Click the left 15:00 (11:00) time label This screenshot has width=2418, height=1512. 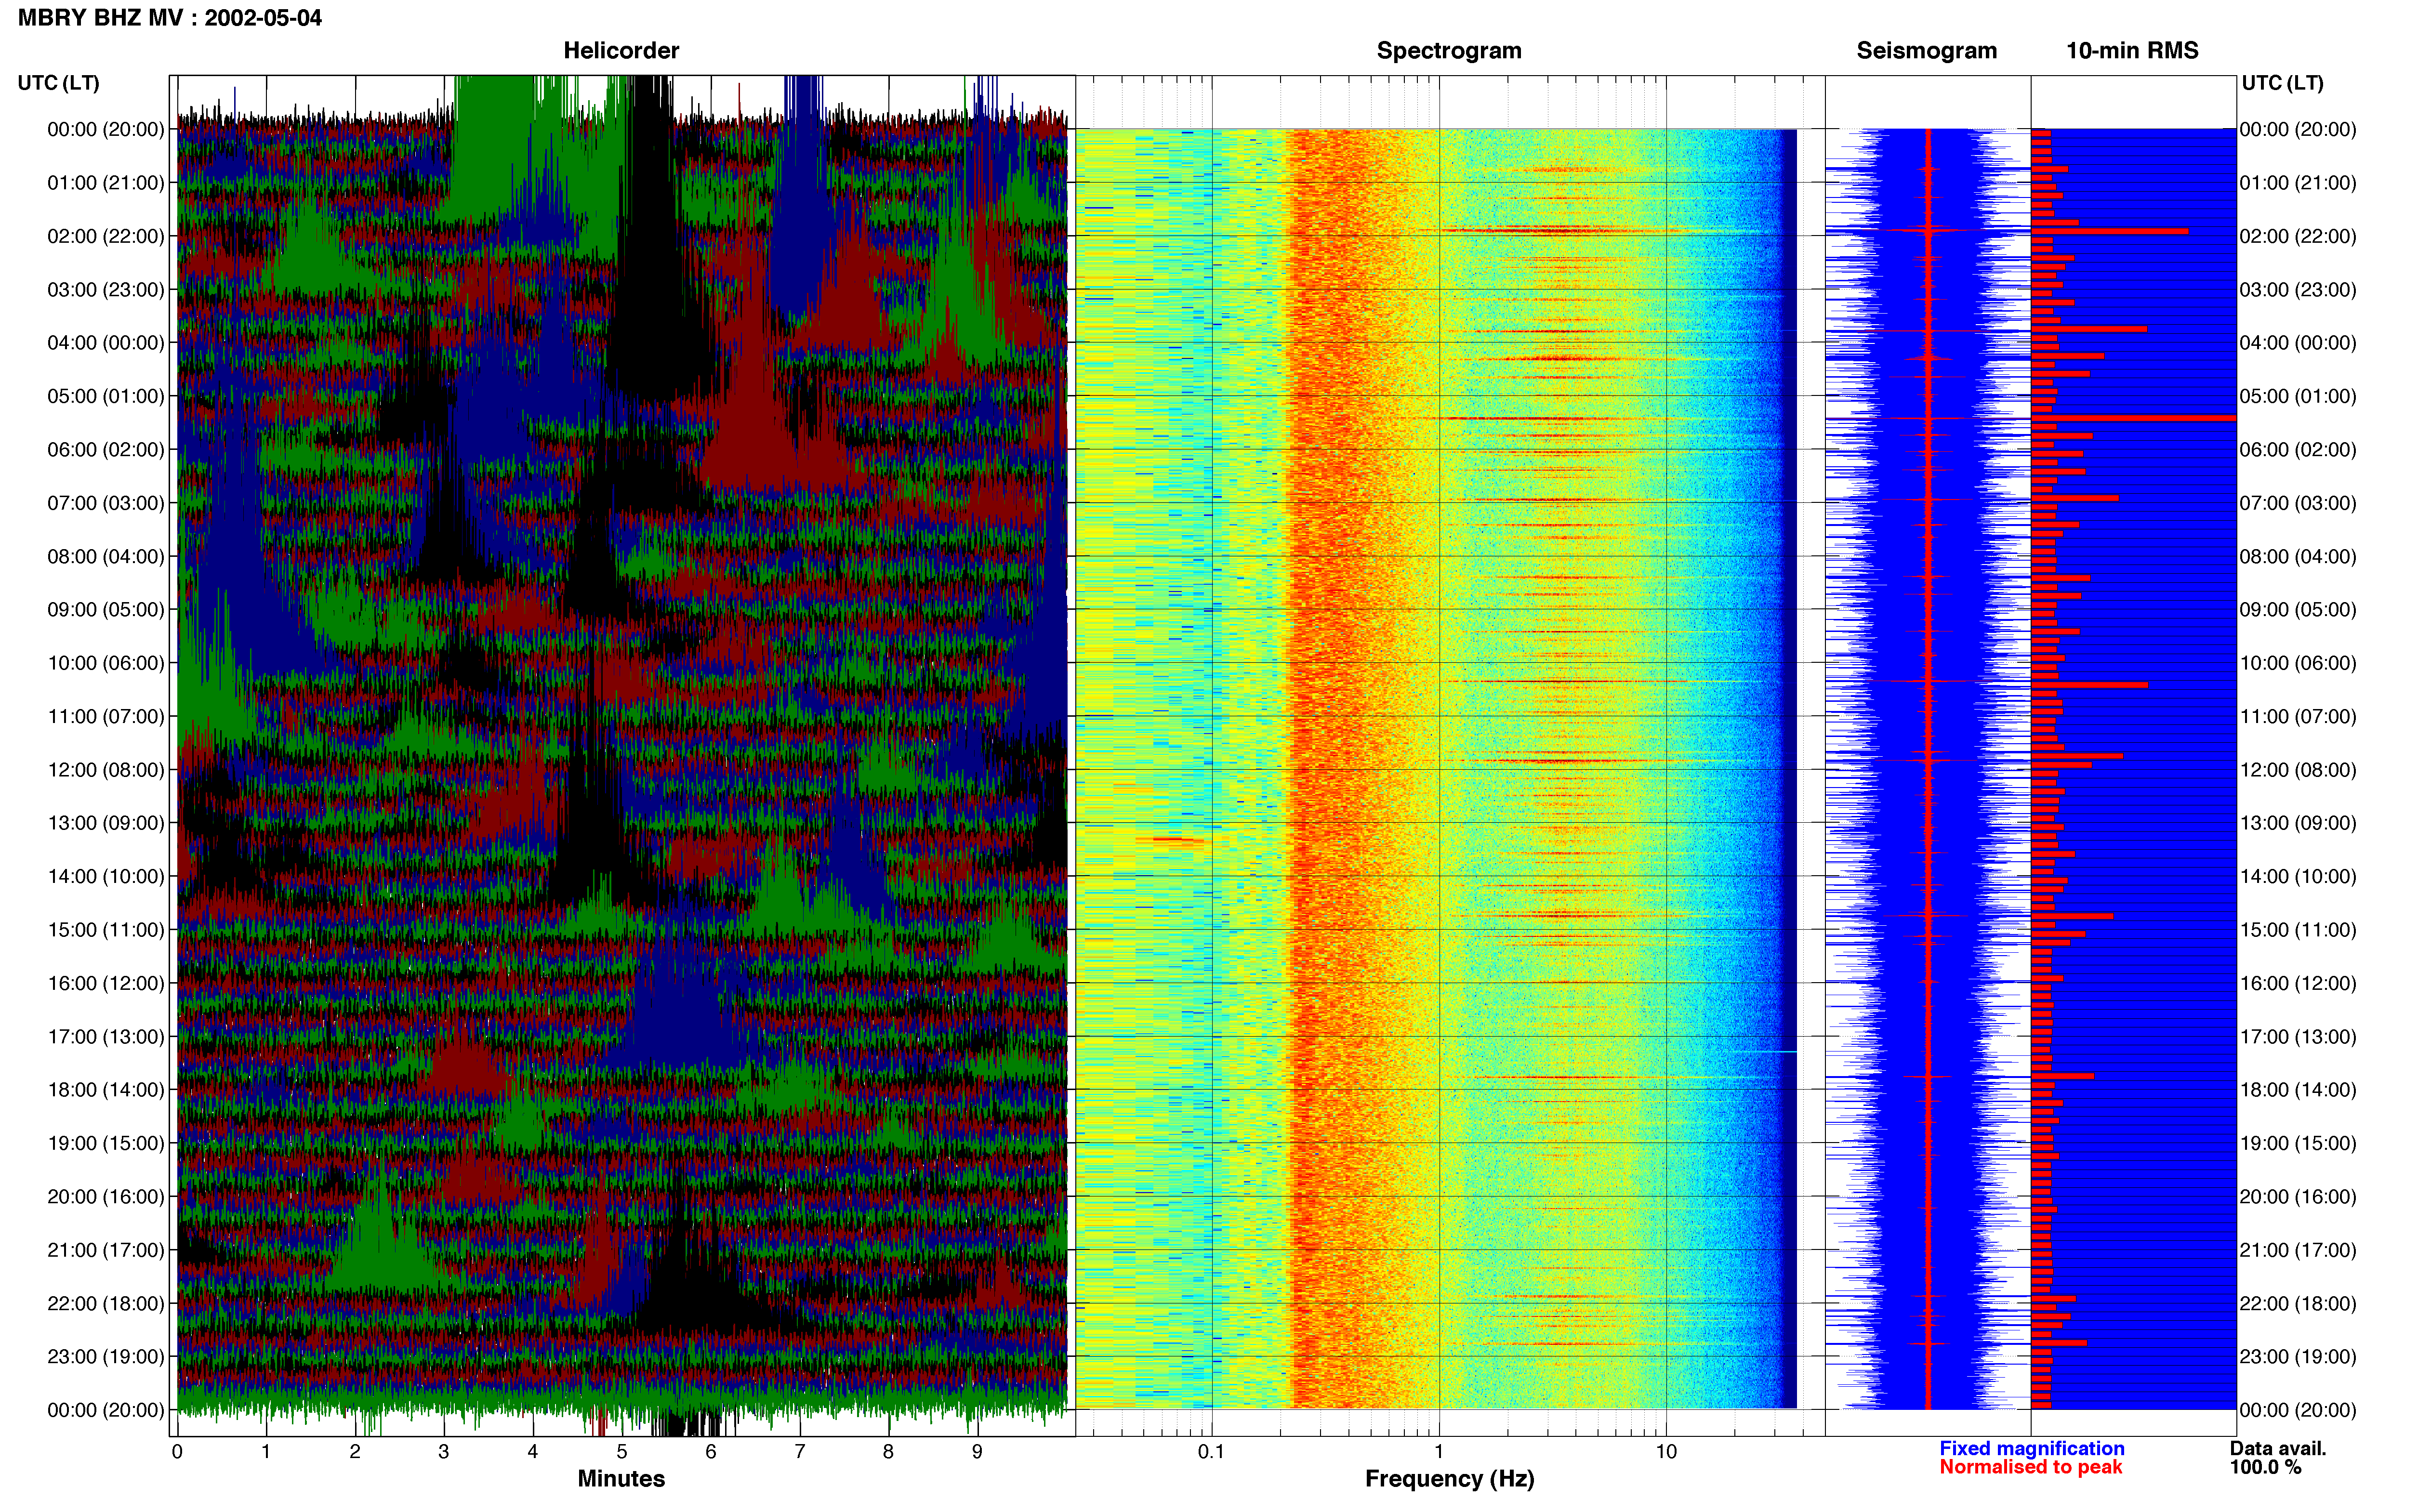pyautogui.click(x=106, y=930)
